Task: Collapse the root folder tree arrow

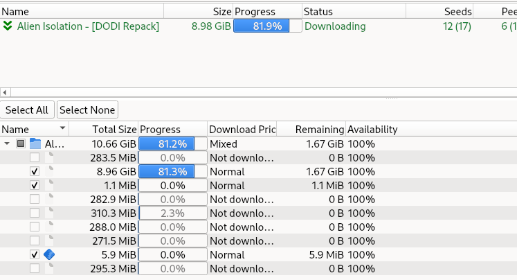Action: tap(7, 143)
